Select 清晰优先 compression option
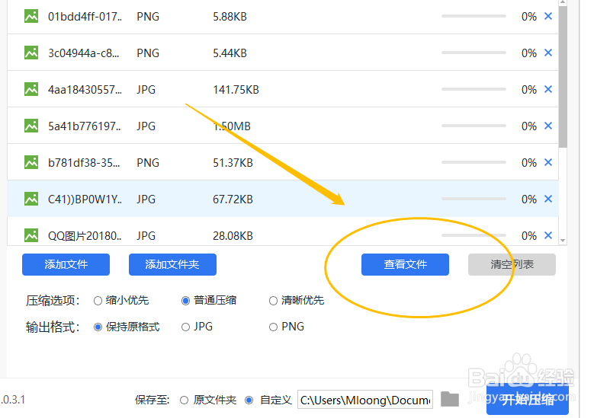The width and height of the screenshot is (610, 418). click(274, 301)
